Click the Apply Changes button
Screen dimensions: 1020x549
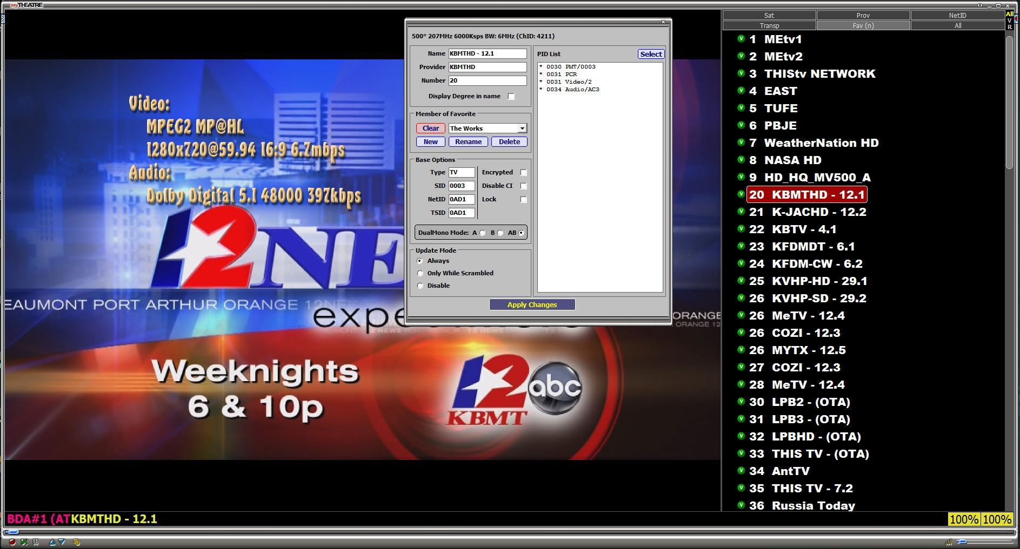pos(532,304)
